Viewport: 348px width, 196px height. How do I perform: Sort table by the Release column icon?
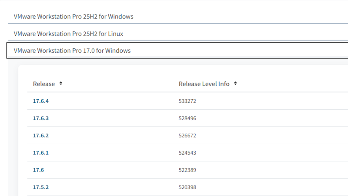tap(61, 84)
